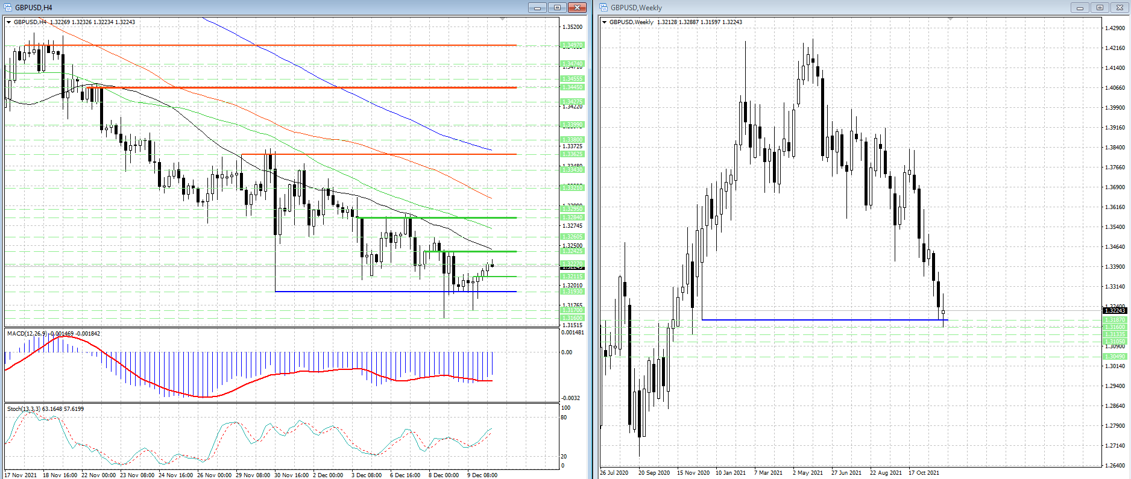This screenshot has width=1131, height=479.
Task: Restore the GBPUSD,H4 chart window
Action: coord(557,7)
